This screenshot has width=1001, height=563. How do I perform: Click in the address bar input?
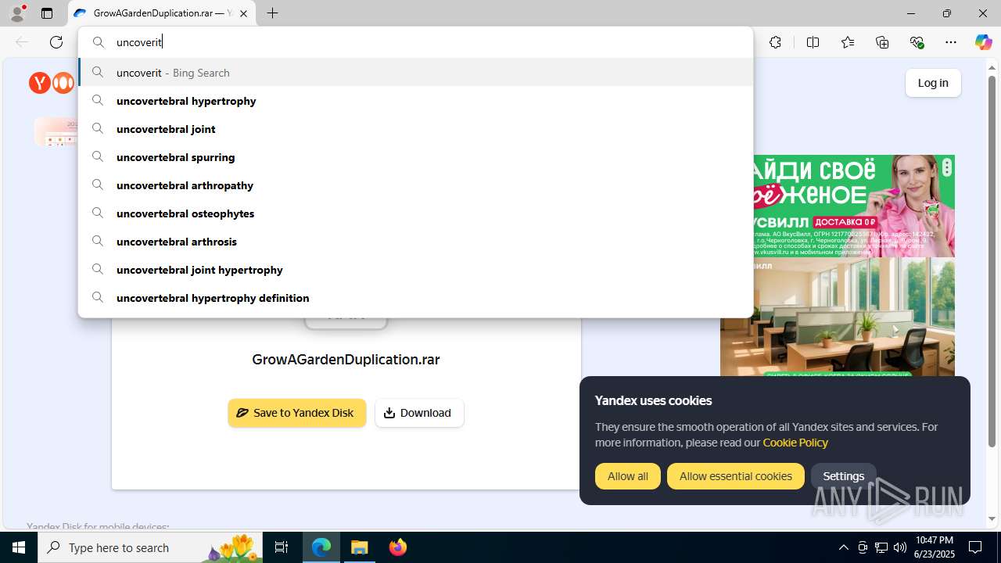[415, 42]
